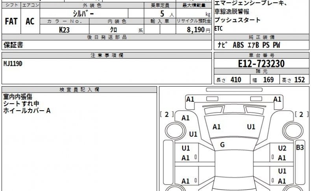Click the kg unit in max load cell
The height and width of the screenshot is (191, 311).
208,14
